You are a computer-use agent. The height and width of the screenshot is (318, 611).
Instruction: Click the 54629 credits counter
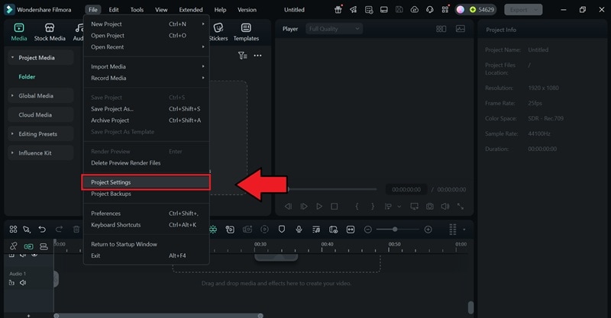coord(482,10)
